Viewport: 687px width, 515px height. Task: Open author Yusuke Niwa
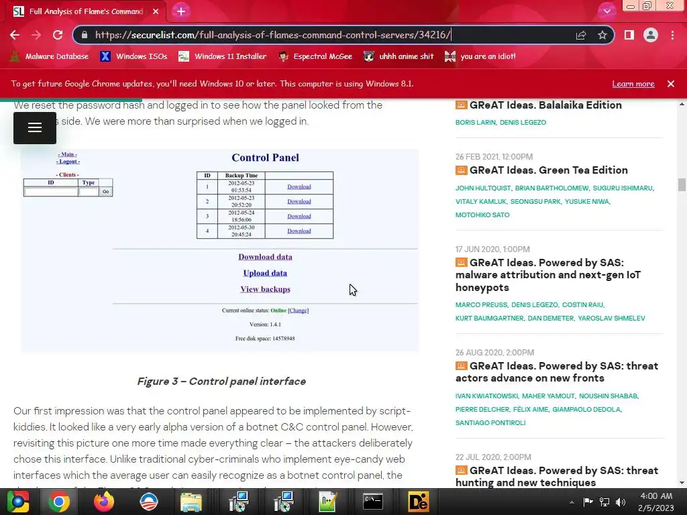(x=586, y=202)
